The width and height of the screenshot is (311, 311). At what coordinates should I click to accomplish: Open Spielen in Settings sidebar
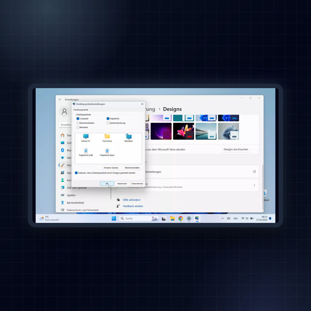(71, 195)
